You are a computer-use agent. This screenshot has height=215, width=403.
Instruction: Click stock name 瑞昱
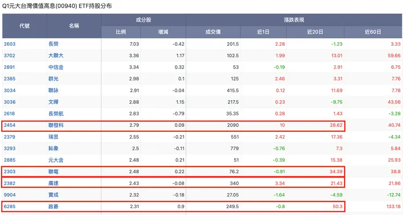[53, 137]
